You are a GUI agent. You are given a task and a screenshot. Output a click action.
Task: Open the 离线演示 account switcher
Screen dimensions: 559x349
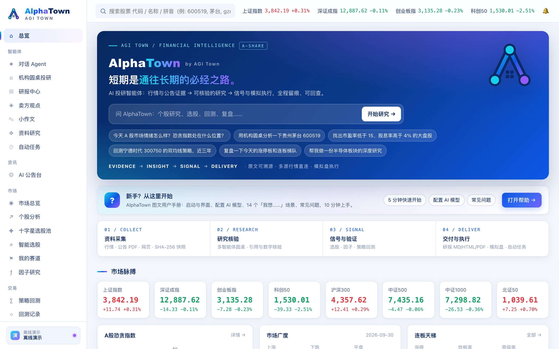pyautogui.click(x=43, y=336)
